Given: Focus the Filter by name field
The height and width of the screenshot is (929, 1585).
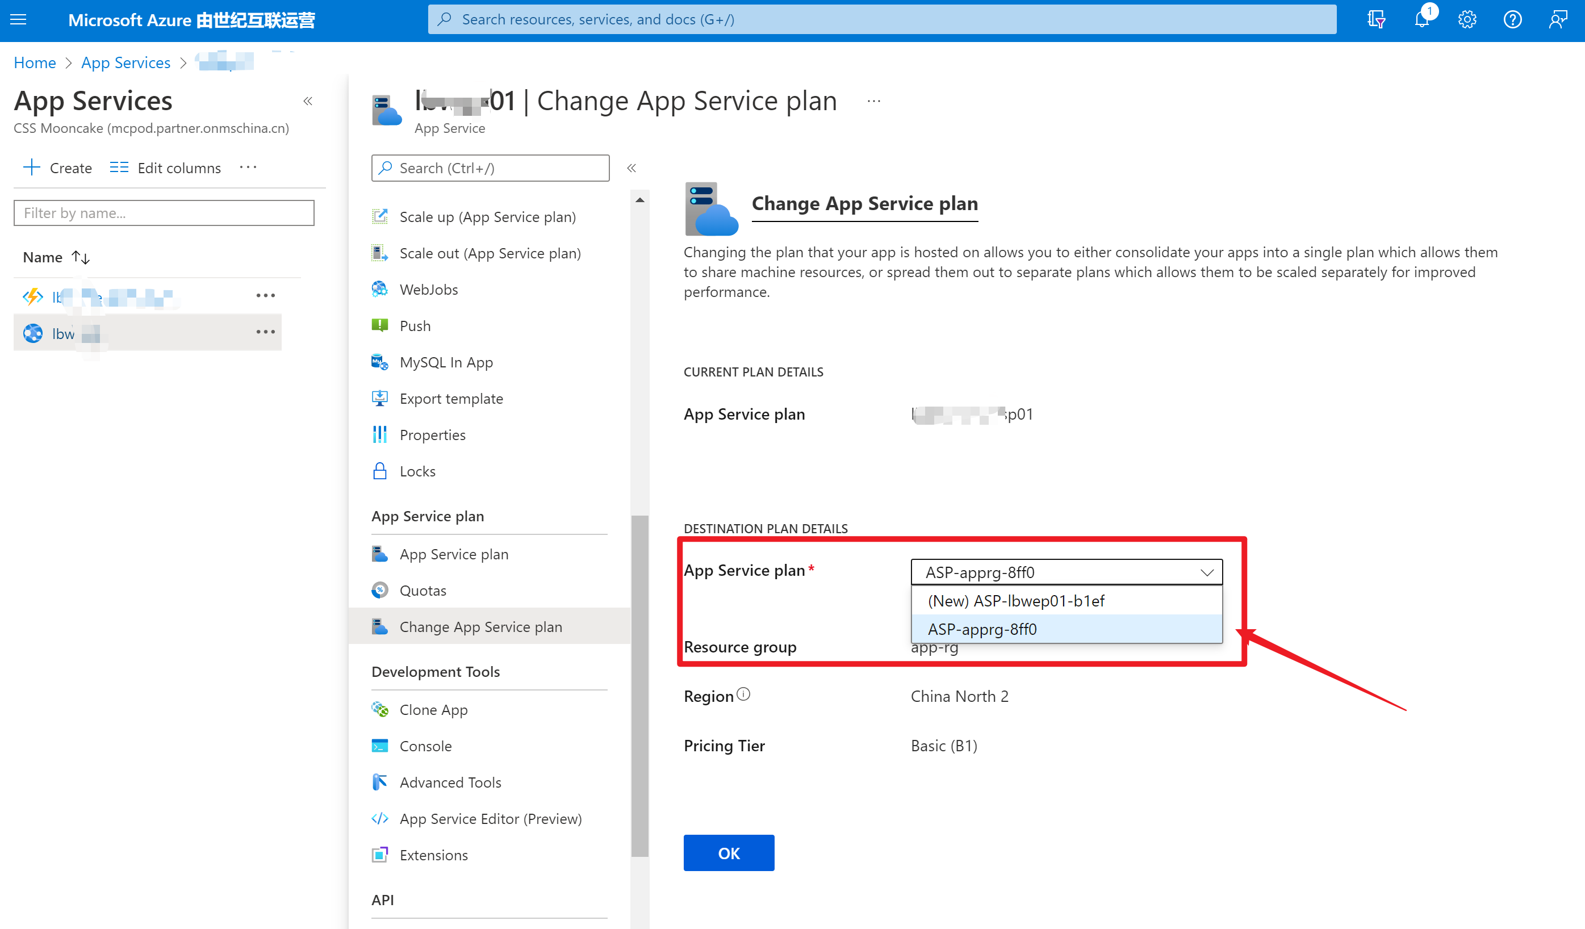Looking at the screenshot, I should tap(164, 213).
